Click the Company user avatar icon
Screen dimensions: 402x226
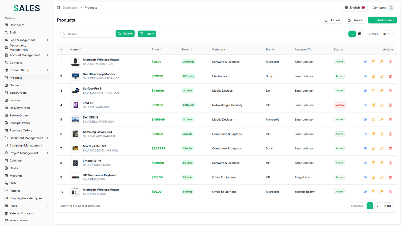coord(391,8)
